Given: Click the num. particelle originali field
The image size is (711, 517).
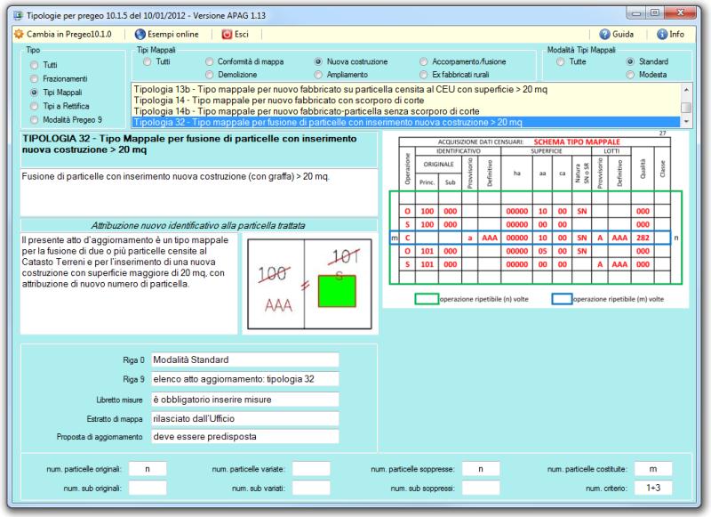Looking at the screenshot, I should click(x=148, y=469).
